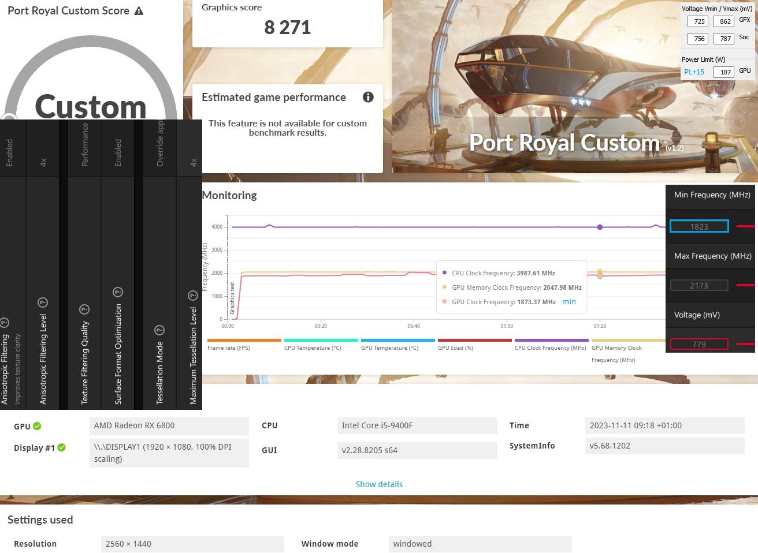The image size is (758, 553).
Task: Click the Max Frequency red slider track
Action: [746, 285]
